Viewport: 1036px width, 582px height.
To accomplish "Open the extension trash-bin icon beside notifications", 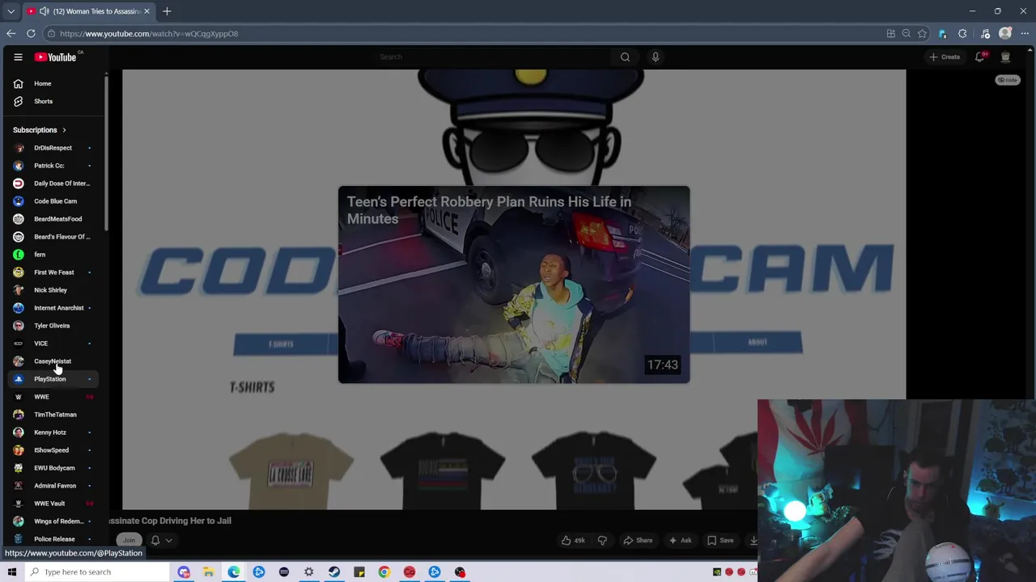I will click(x=1005, y=57).
